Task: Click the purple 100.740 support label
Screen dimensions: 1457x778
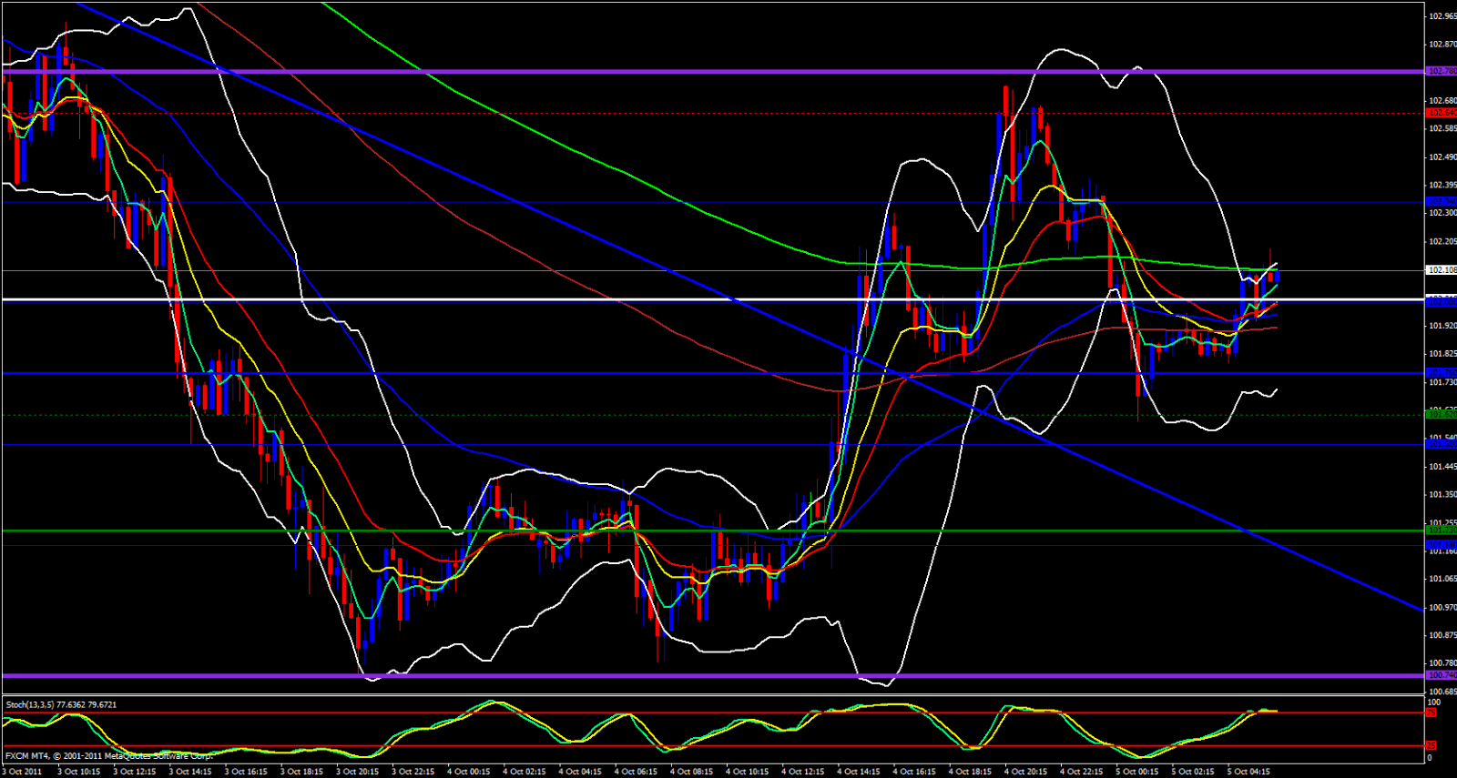Action: point(1440,675)
